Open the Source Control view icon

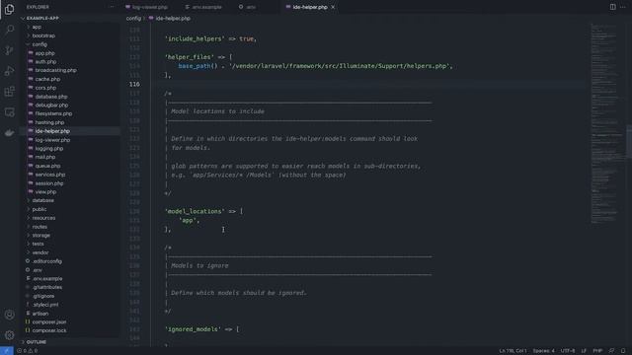9,50
